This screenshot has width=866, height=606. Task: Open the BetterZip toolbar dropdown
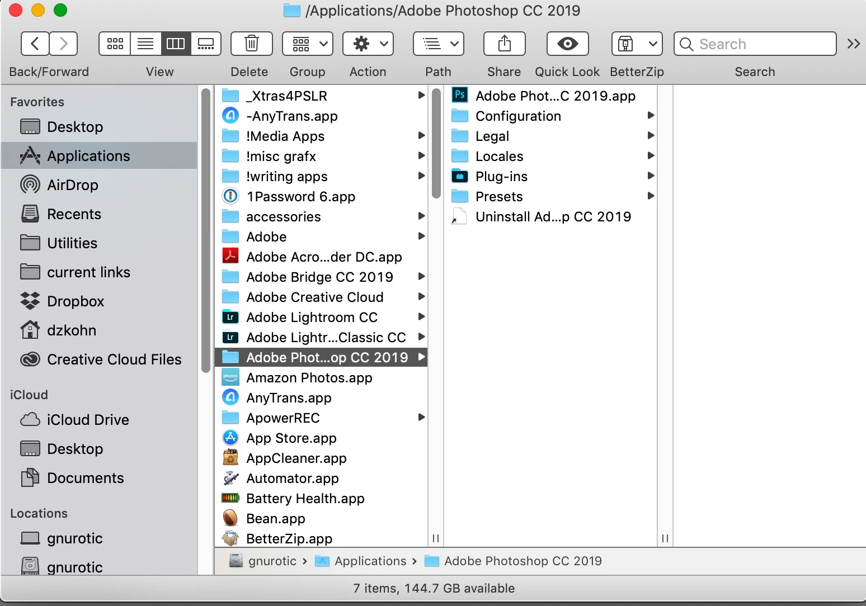(x=637, y=44)
